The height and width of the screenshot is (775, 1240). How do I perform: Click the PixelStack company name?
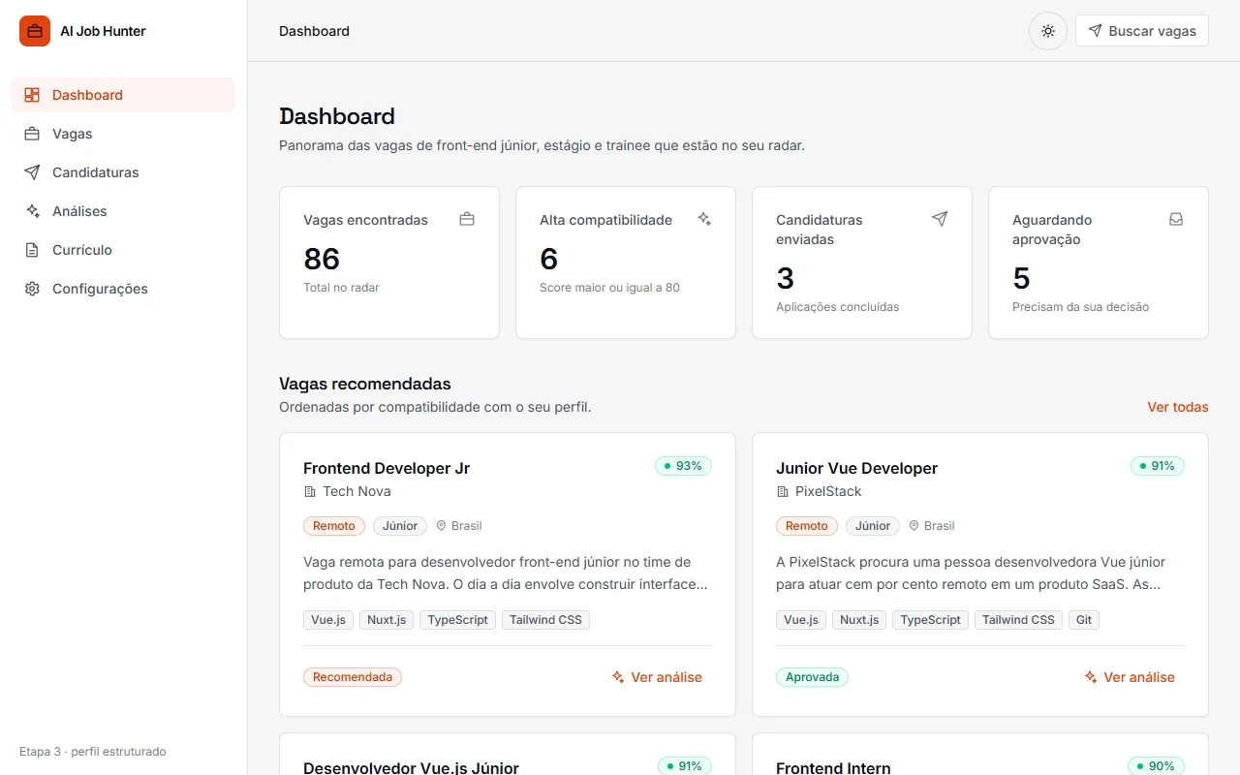click(828, 491)
